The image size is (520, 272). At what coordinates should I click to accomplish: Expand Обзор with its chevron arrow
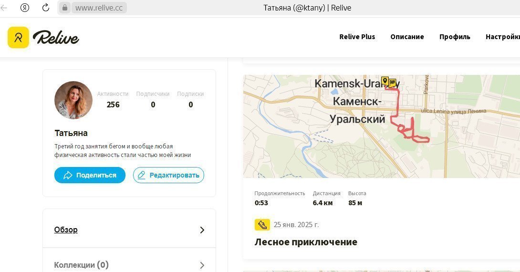tap(202, 230)
